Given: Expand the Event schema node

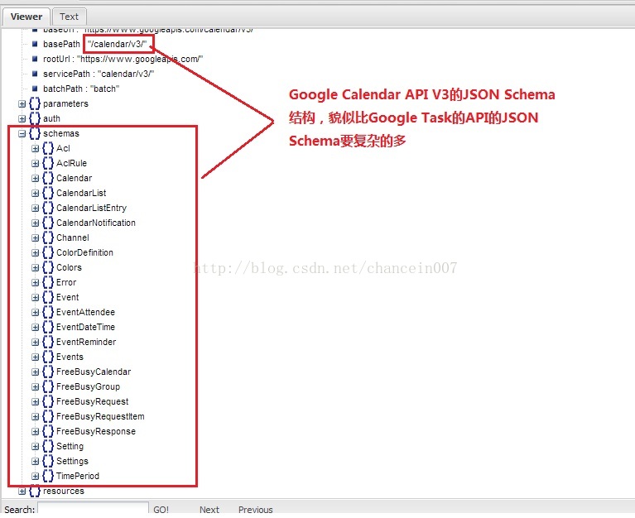Looking at the screenshot, I should [36, 297].
